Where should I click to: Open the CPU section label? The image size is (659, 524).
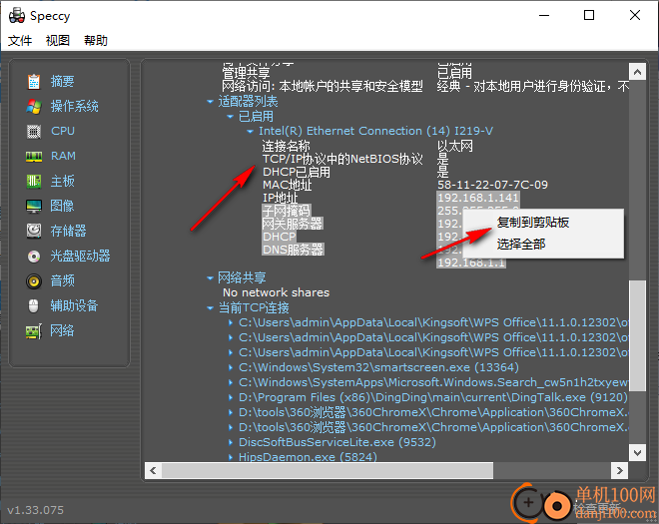click(63, 131)
